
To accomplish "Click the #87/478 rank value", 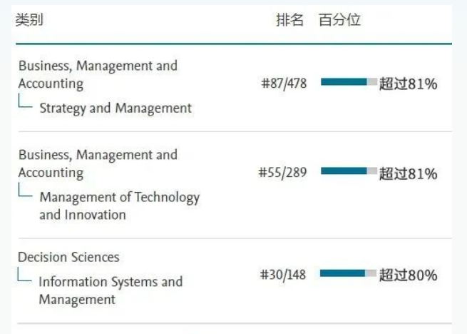I will pos(284,83).
